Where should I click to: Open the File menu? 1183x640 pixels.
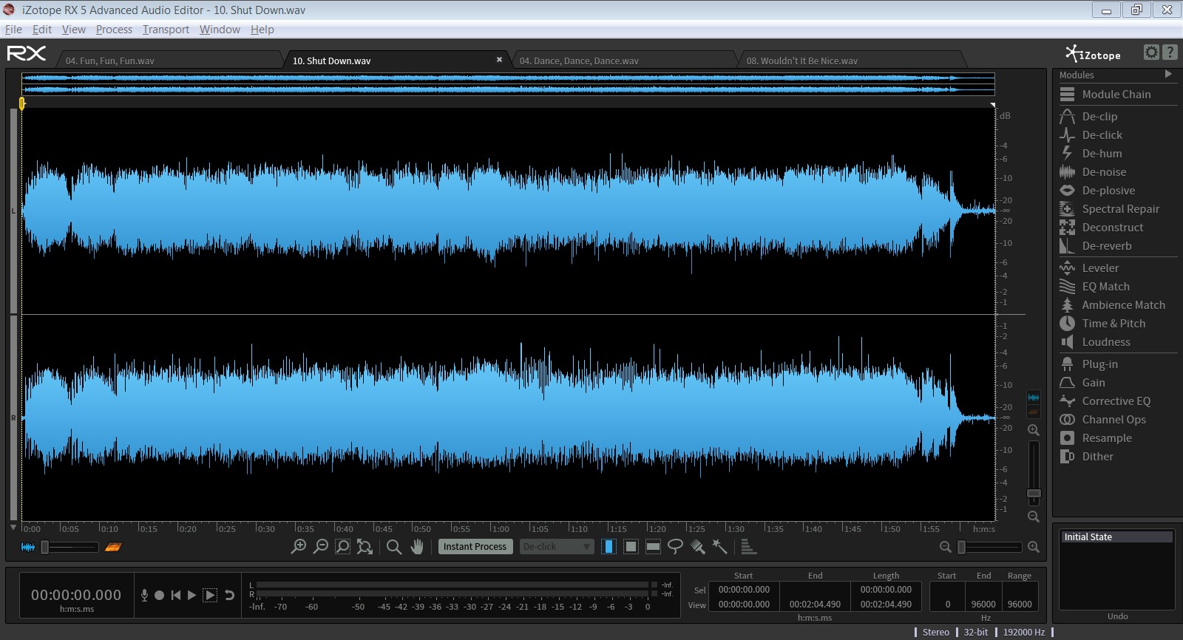tap(13, 30)
